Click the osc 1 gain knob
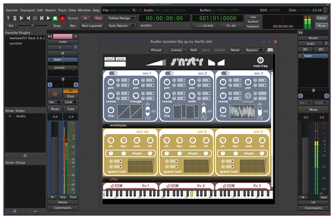Image resolution: width=334 pixels, height=219 pixels. coord(111,82)
